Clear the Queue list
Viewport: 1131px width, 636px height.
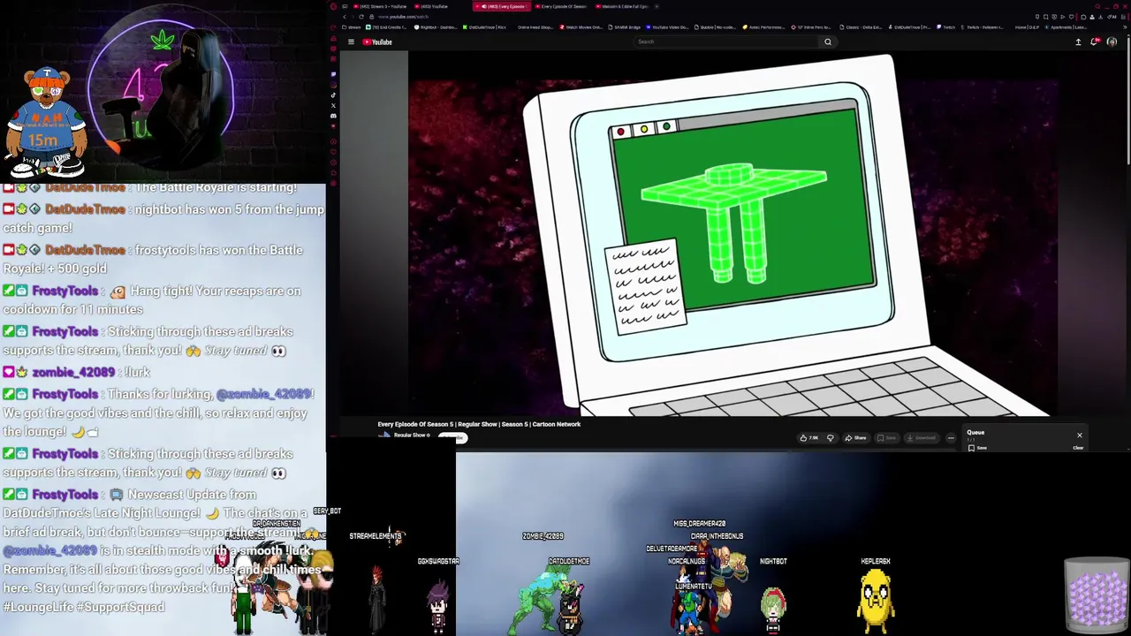point(1078,448)
